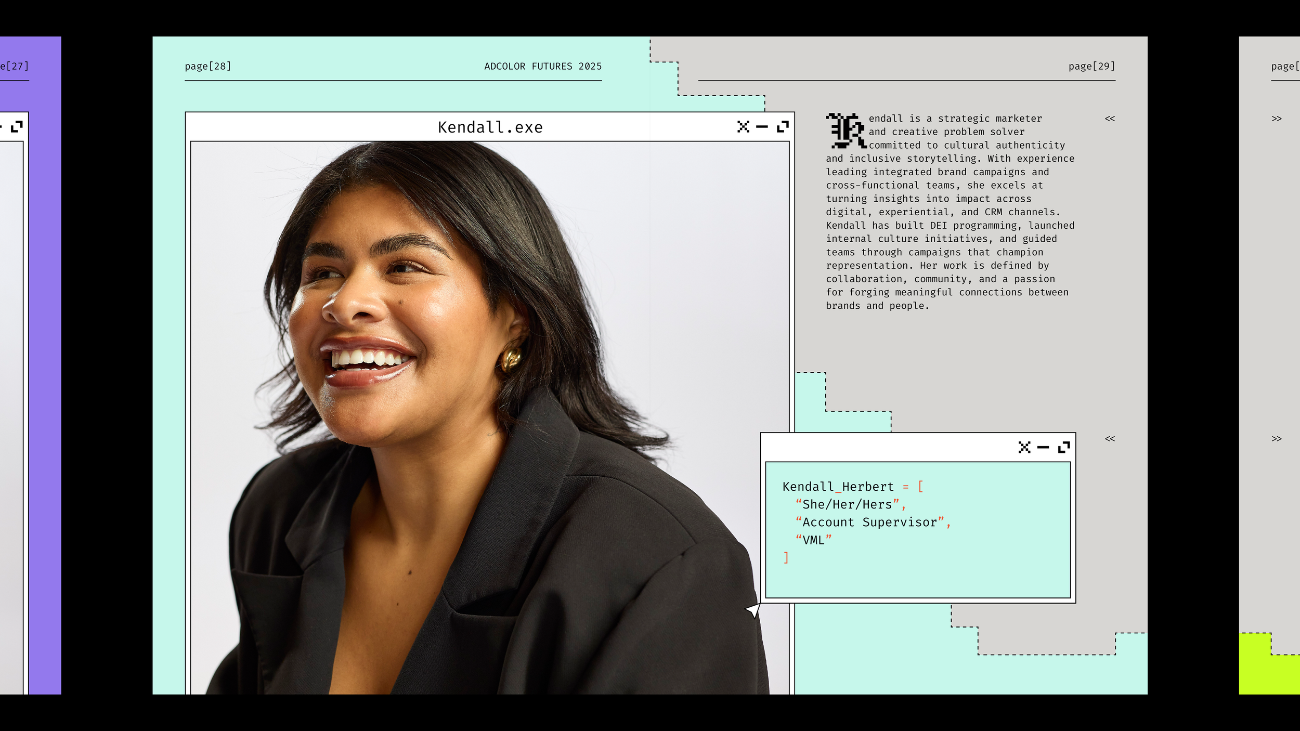The height and width of the screenshot is (731, 1300).
Task: Maximize the Kendall_Herbert code window
Action: tap(1064, 447)
